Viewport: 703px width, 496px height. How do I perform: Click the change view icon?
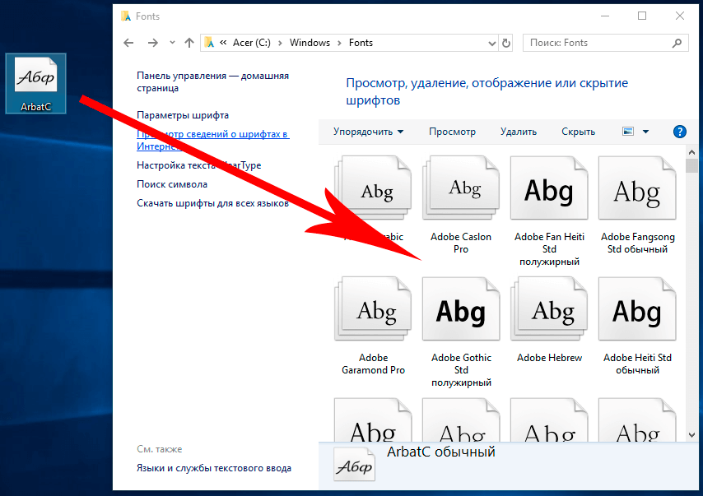[628, 132]
